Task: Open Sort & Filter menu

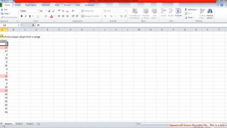Action: pyautogui.click(x=202, y=14)
